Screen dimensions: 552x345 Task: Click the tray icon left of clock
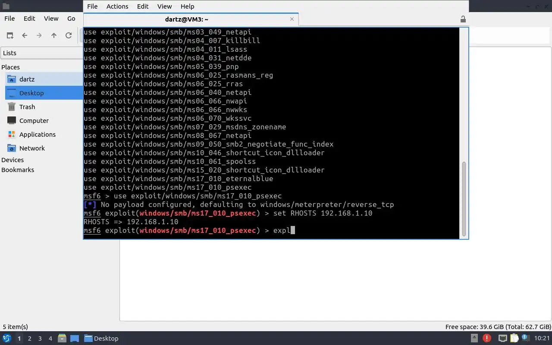pyautogui.click(x=526, y=339)
